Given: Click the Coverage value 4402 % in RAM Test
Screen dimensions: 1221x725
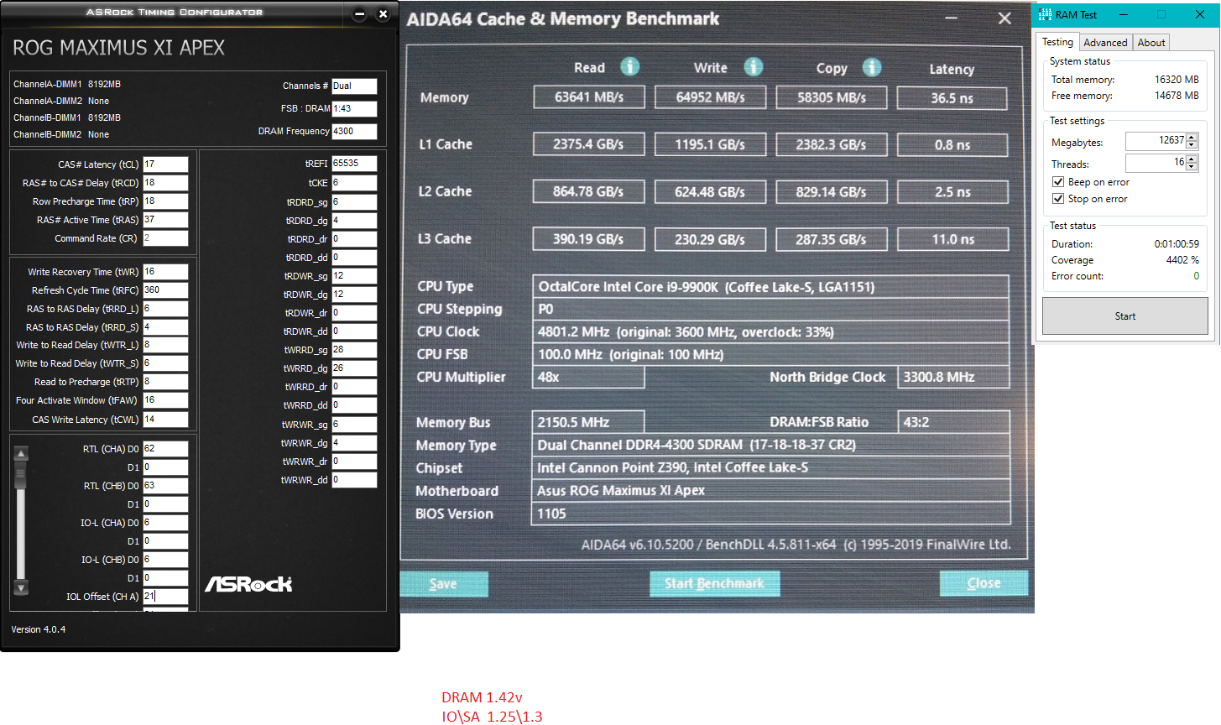Looking at the screenshot, I should (1182, 260).
